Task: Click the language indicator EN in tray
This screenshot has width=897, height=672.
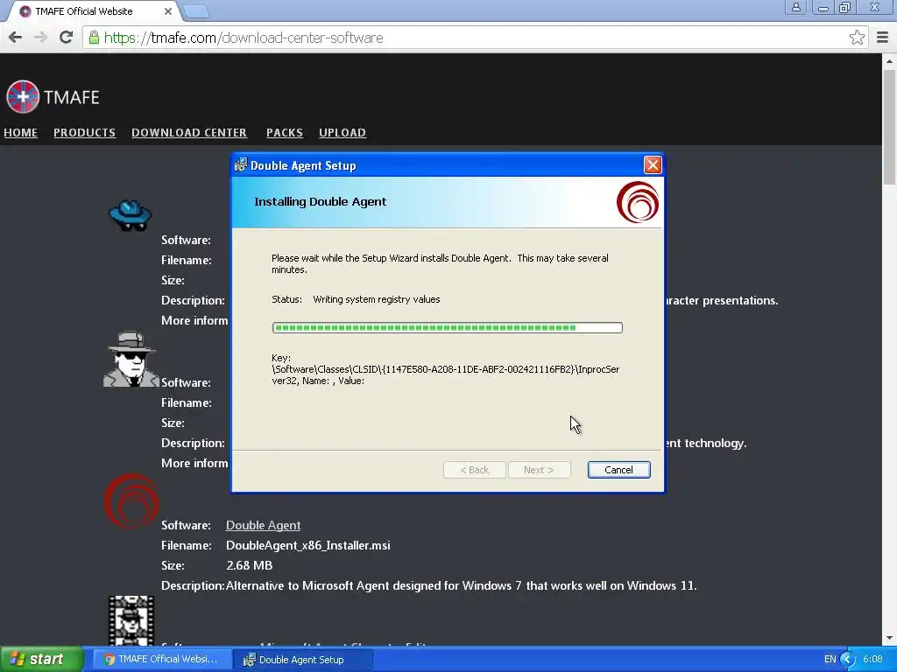Action: 830,659
